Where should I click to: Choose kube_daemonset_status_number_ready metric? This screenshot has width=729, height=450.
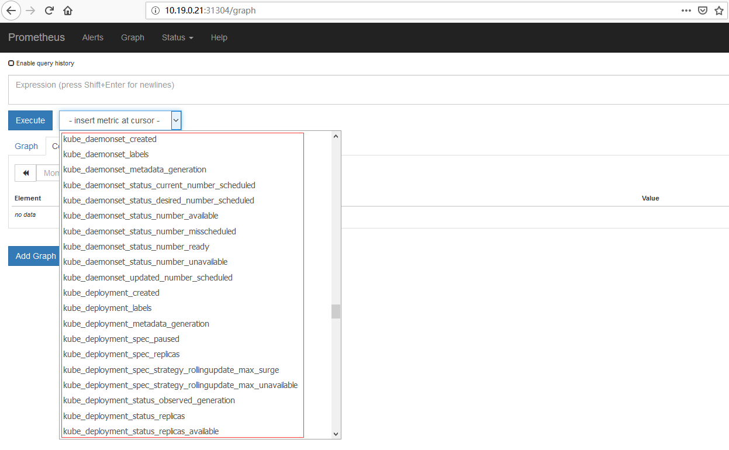pos(136,247)
